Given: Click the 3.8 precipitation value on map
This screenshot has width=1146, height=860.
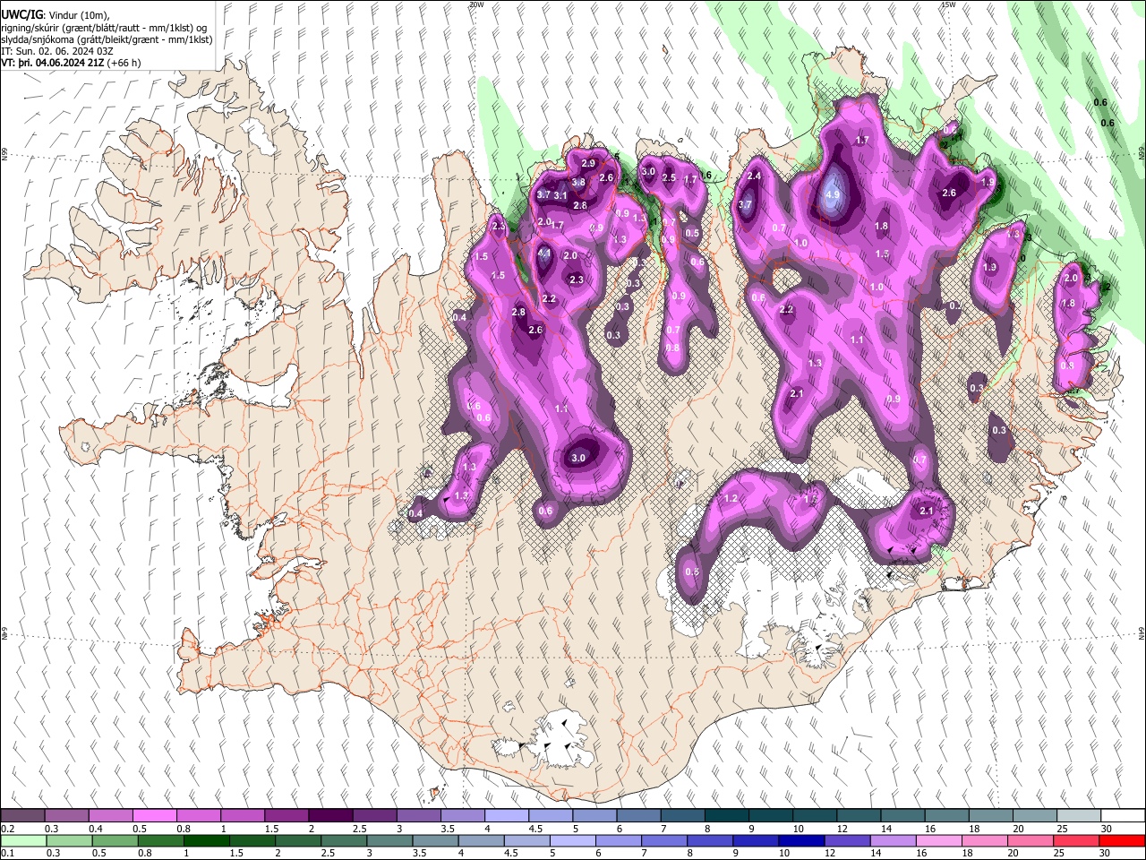Looking at the screenshot, I should [x=578, y=183].
